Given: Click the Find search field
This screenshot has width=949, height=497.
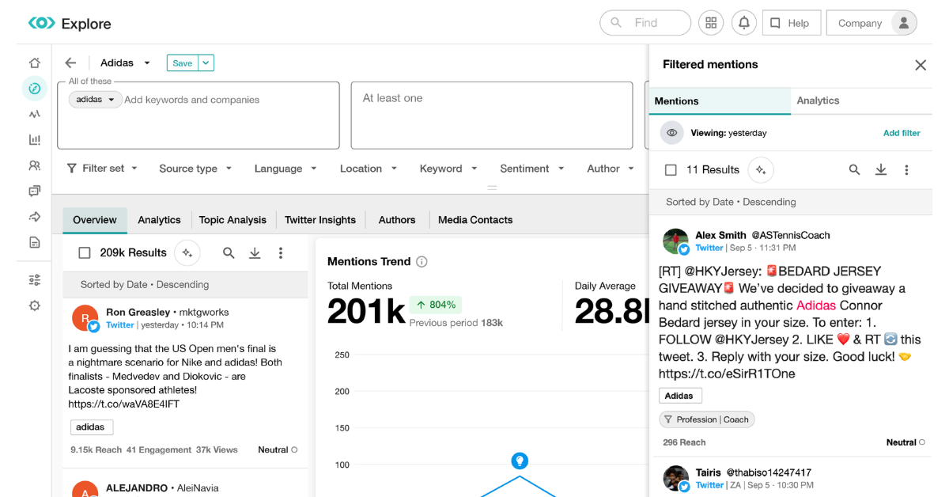Looking at the screenshot, I should click(x=645, y=23).
